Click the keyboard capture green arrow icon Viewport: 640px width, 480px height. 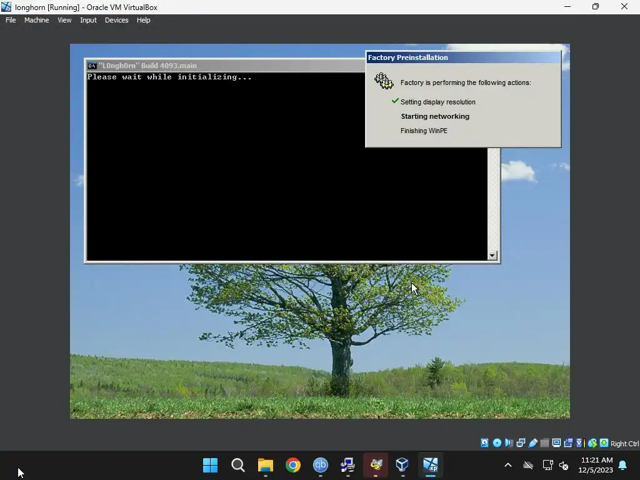[x=604, y=443]
